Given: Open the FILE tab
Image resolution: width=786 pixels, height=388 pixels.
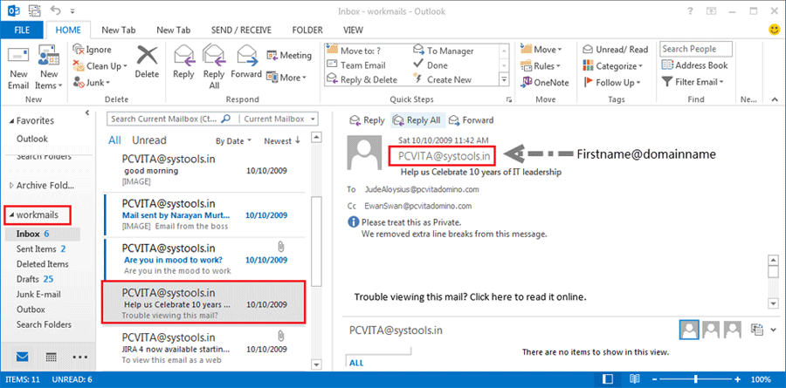Looking at the screenshot, I should click(x=22, y=30).
